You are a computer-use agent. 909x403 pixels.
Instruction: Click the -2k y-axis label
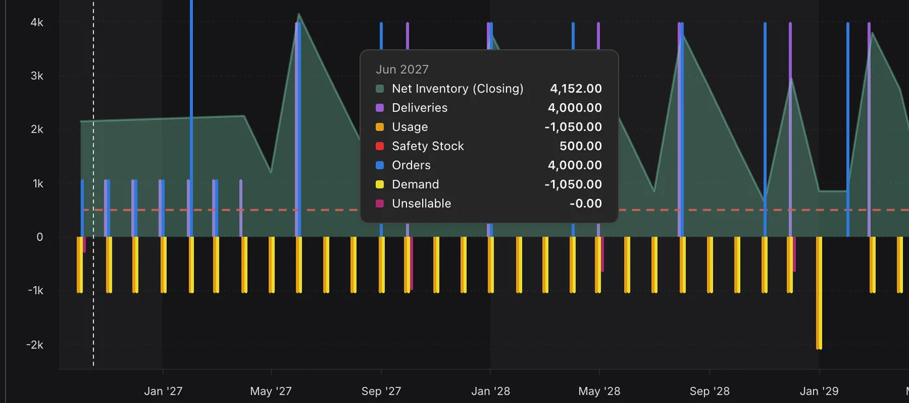point(35,345)
